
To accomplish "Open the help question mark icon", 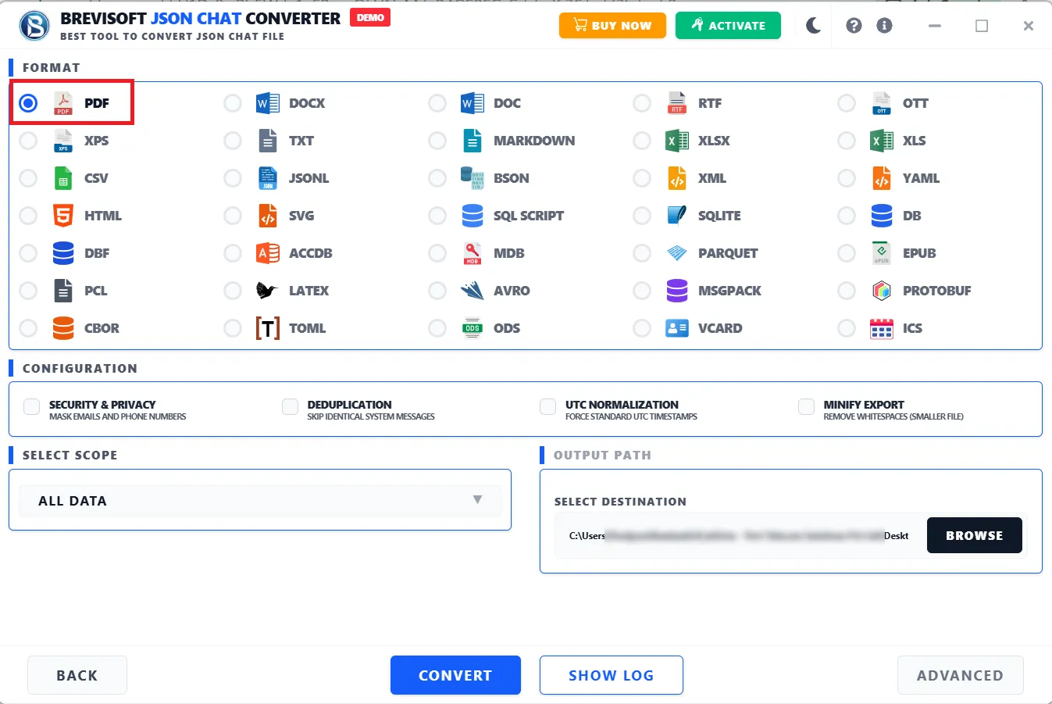I will point(854,26).
